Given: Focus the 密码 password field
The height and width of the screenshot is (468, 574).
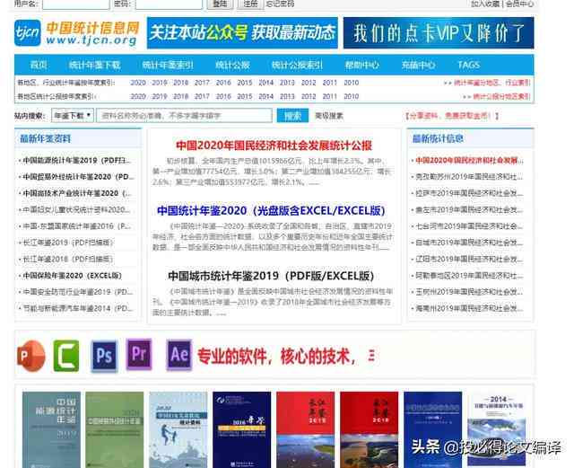Looking at the screenshot, I should pyautogui.click(x=169, y=4).
